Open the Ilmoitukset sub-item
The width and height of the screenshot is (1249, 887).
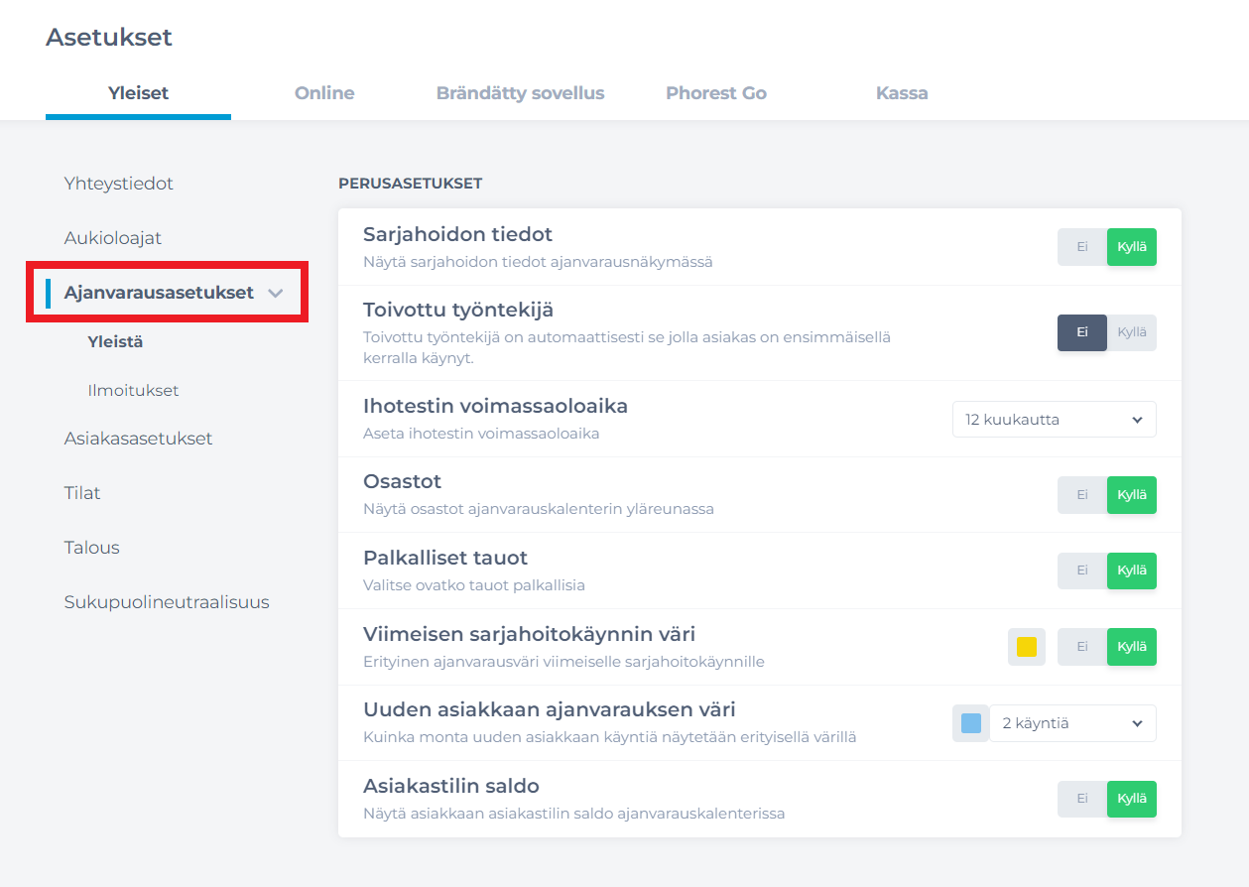pyautogui.click(x=134, y=391)
